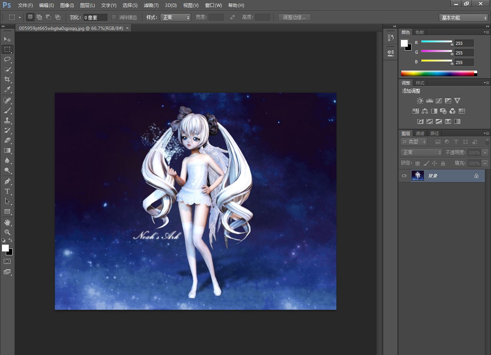
Task: Select the Zoom tool
Action: tap(7, 232)
